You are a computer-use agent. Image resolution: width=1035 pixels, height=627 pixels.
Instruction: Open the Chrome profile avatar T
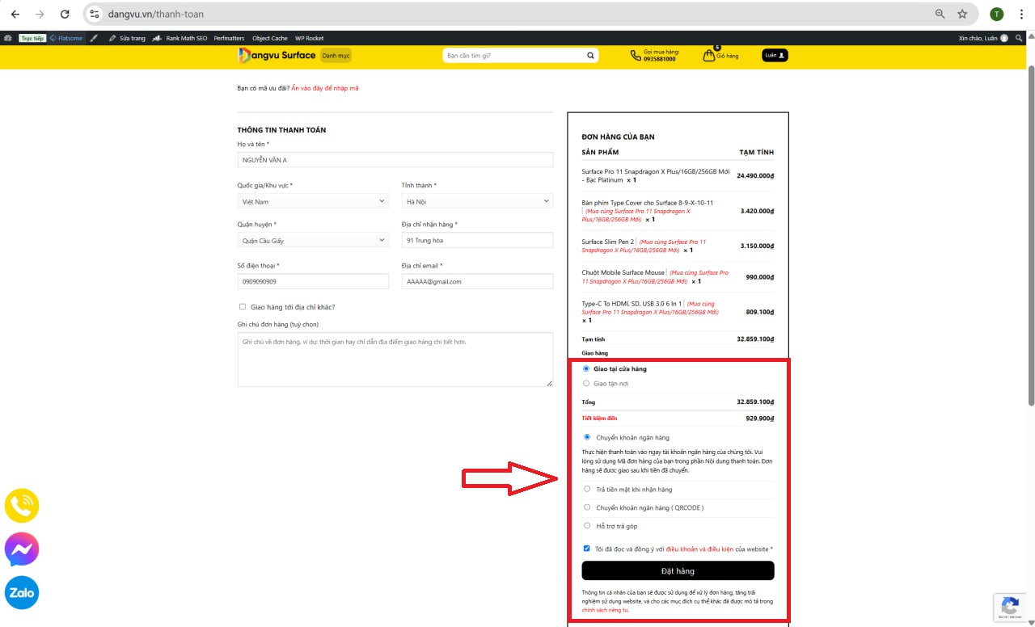coord(996,14)
